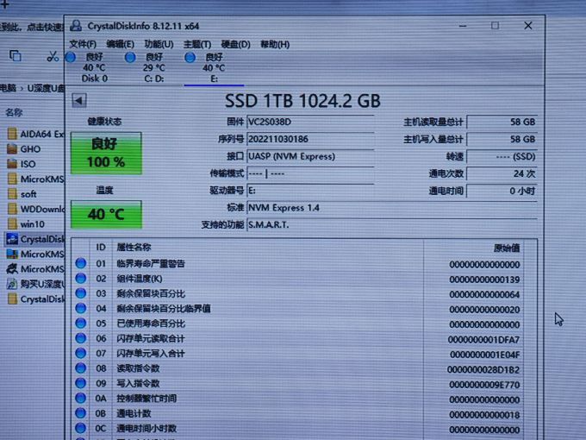
Task: Open the win10 folder in Explorer
Action: (26, 223)
